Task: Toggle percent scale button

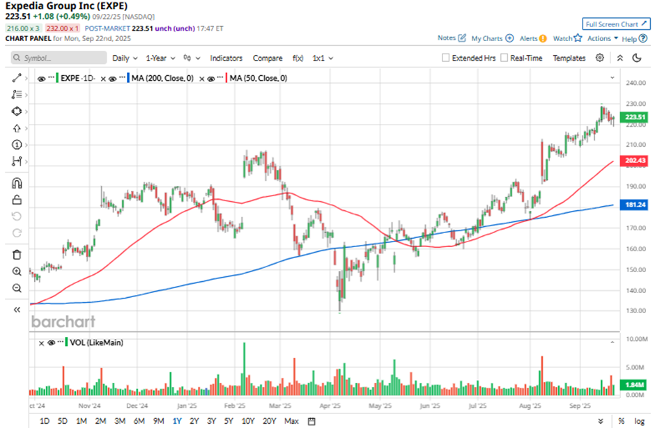Action: (x=622, y=421)
